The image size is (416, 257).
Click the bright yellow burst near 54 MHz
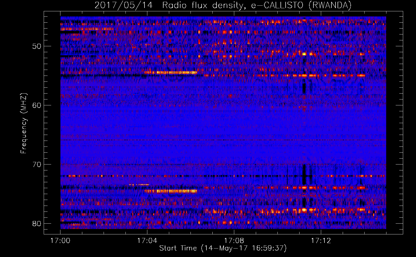click(171, 72)
